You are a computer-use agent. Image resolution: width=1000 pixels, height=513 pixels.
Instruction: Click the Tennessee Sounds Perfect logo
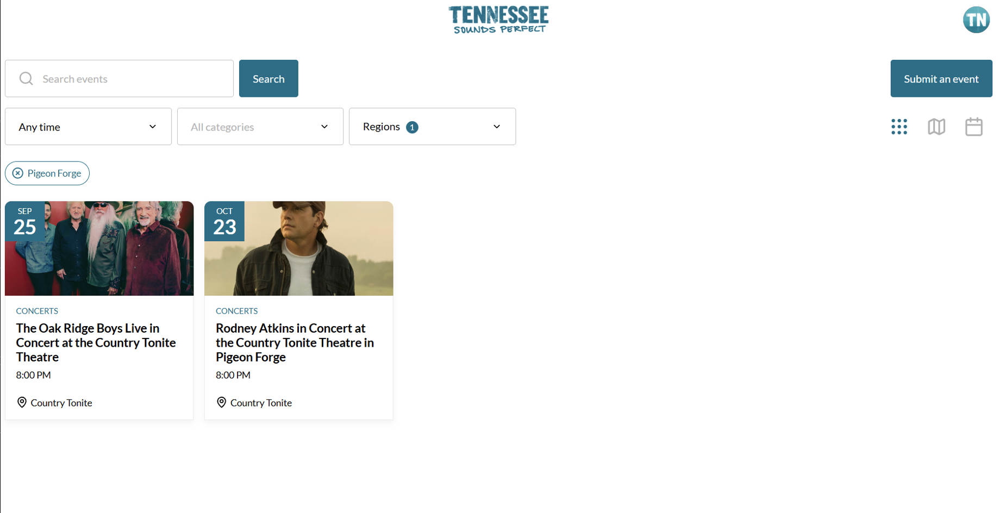point(498,20)
